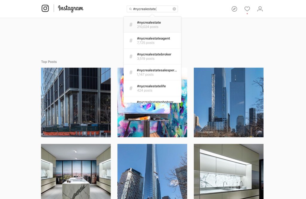Click the hash icon beside #nycrealestateagent
306x199 pixels.
tap(131, 41)
